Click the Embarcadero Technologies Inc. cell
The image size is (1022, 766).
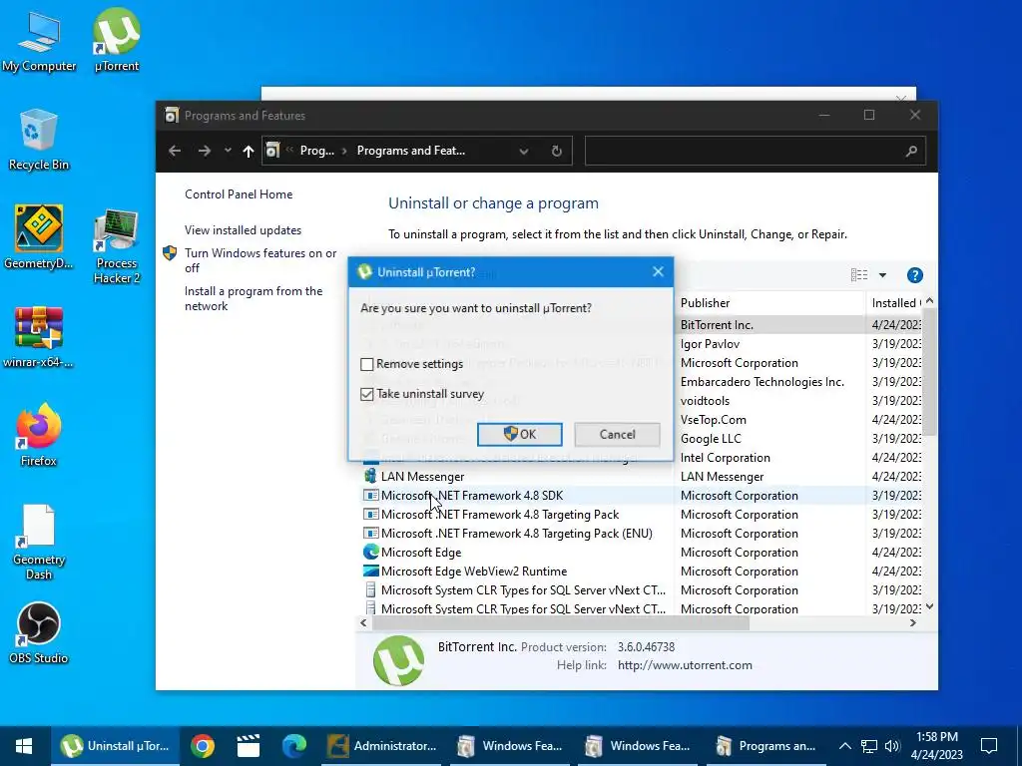coord(762,382)
